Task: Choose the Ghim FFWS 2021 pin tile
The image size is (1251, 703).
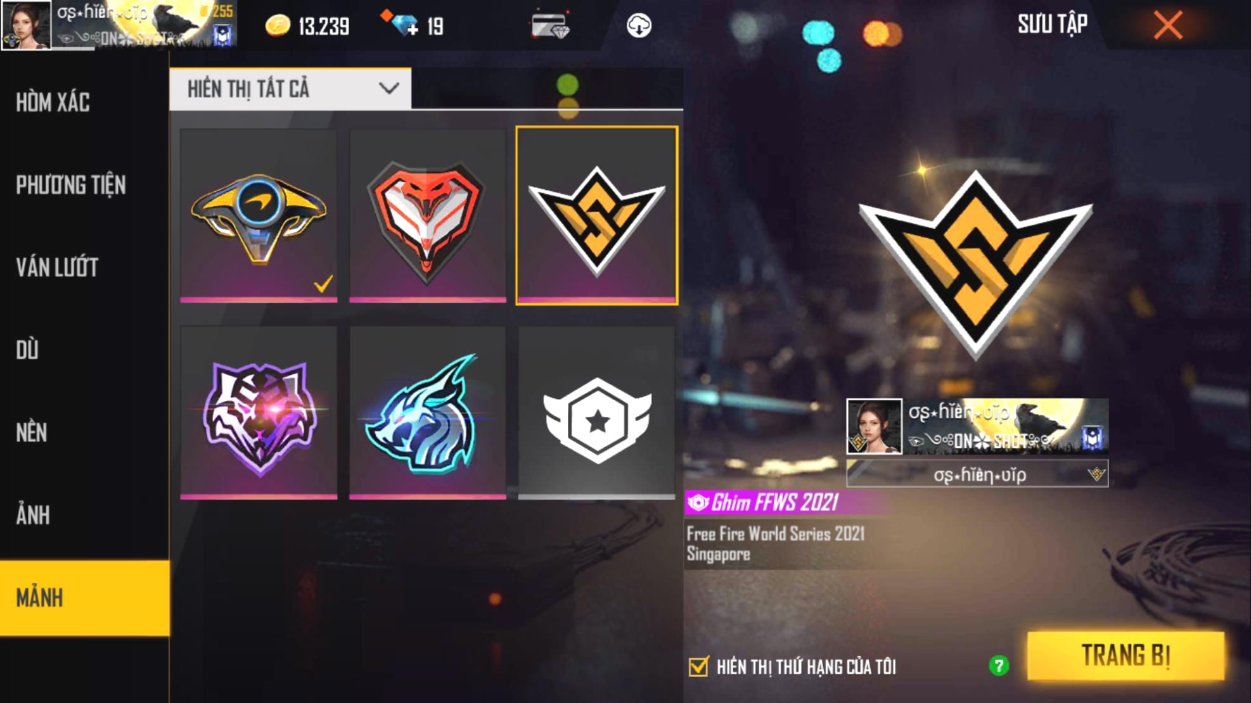Action: click(x=597, y=215)
